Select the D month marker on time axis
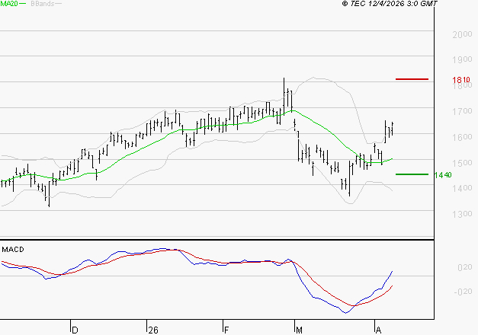The height and width of the screenshot is (335, 478). click(x=74, y=330)
